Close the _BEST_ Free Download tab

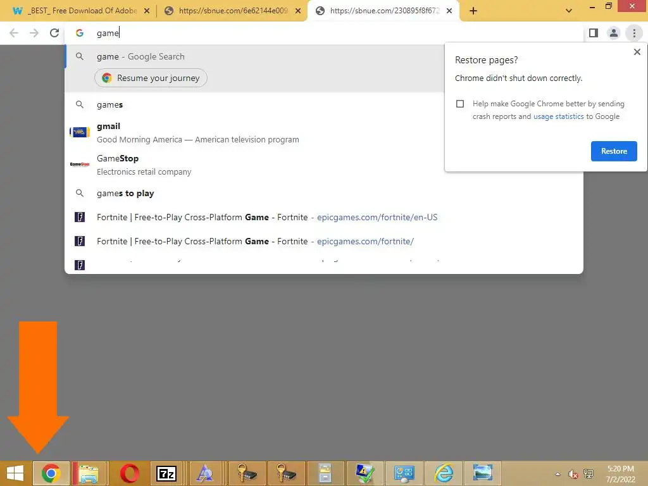pos(147,11)
